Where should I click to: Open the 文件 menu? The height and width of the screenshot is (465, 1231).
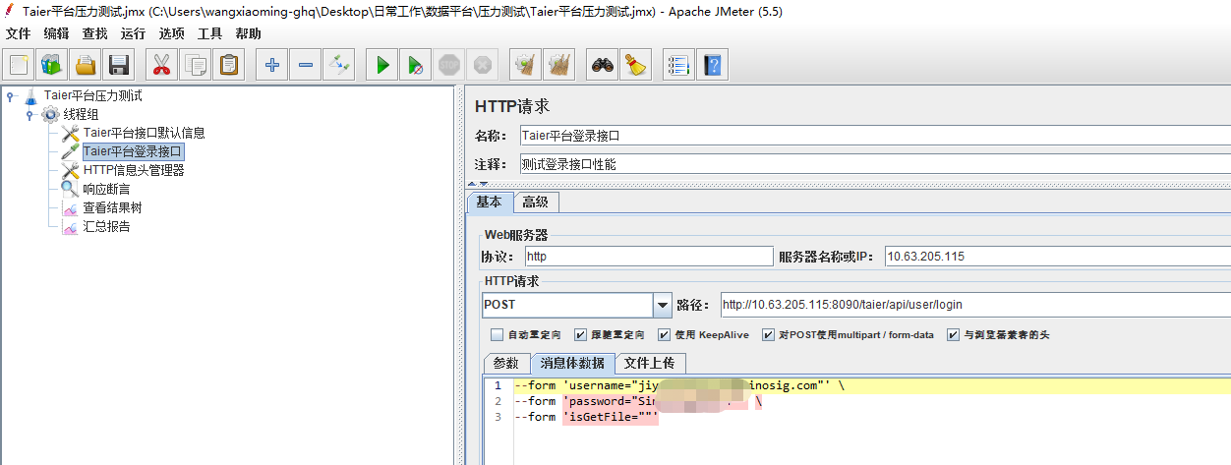click(x=19, y=33)
